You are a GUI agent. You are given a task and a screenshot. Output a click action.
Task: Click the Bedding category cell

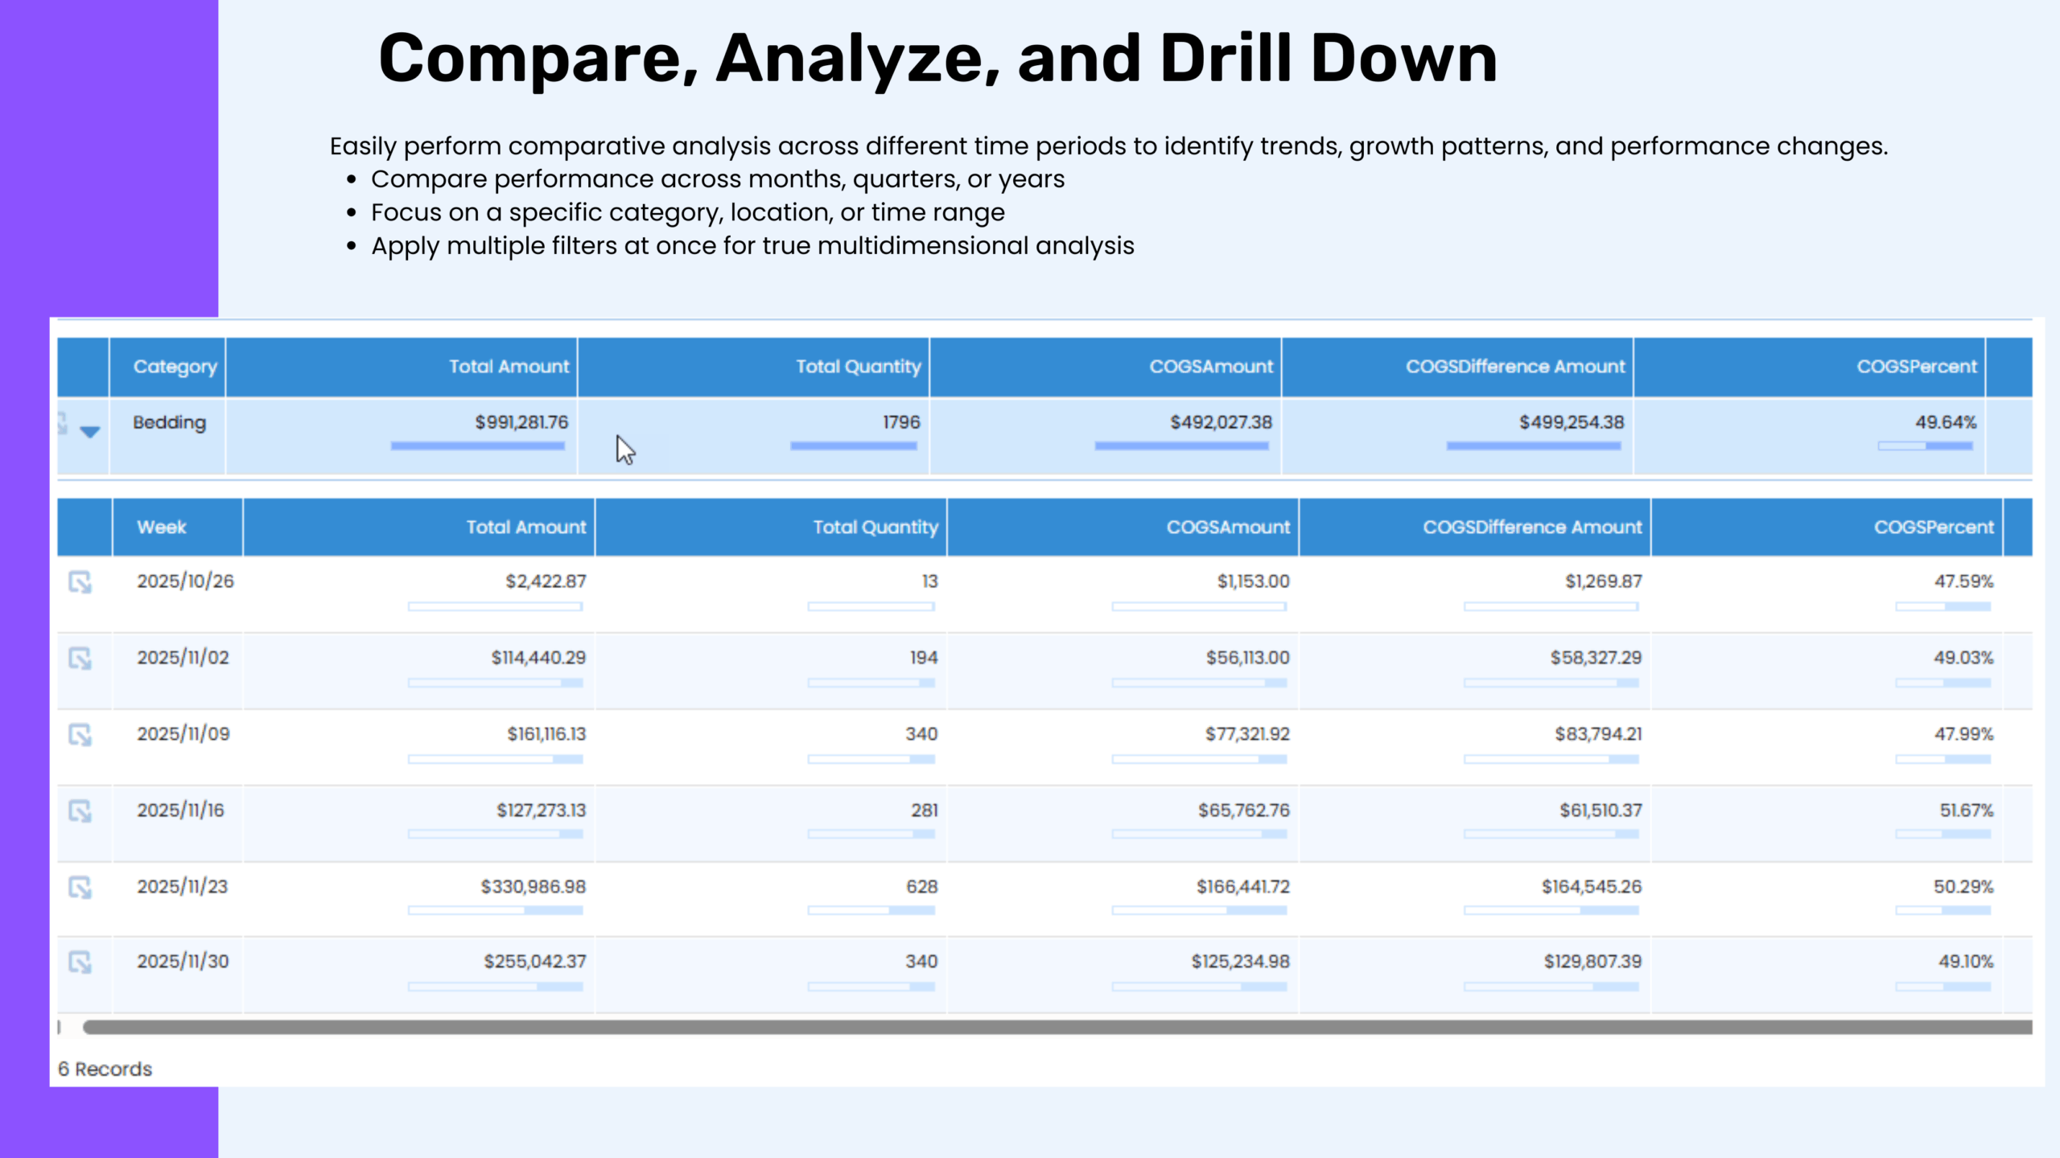(169, 423)
